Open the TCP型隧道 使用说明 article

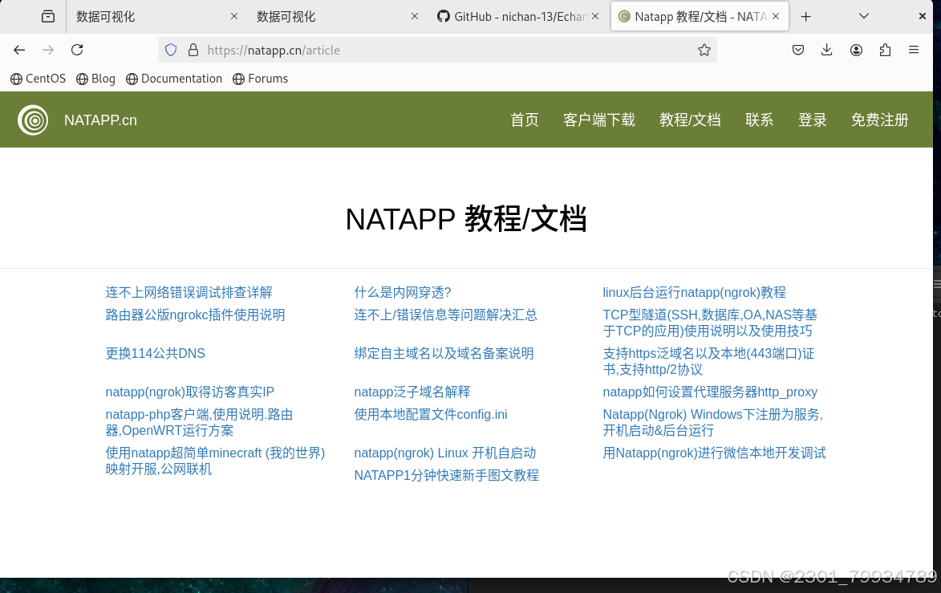(710, 323)
